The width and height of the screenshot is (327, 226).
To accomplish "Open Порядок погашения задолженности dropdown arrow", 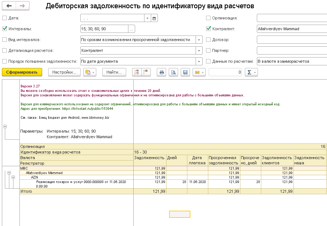I will (199, 62).
